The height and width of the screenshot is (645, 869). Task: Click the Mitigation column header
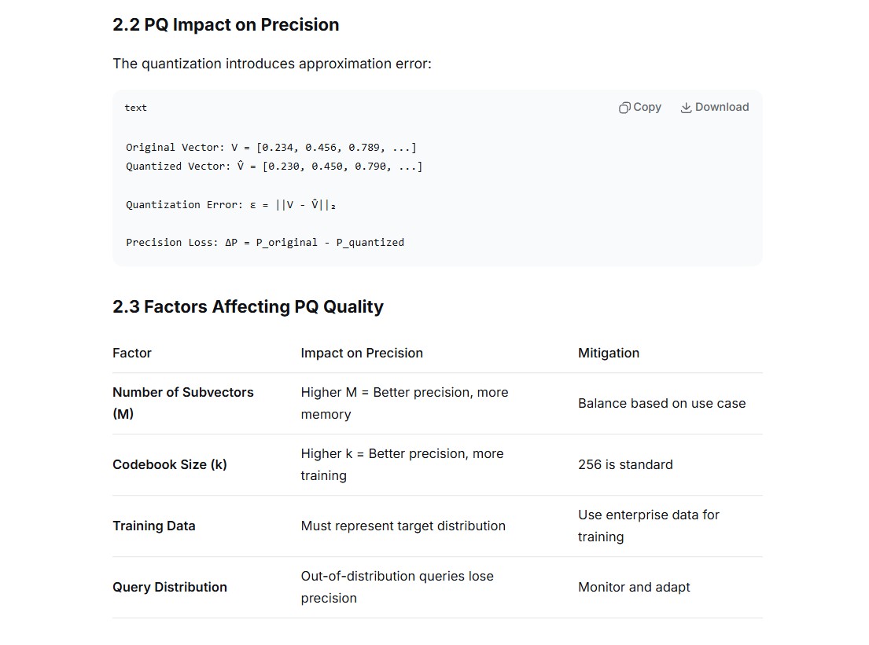click(x=609, y=354)
